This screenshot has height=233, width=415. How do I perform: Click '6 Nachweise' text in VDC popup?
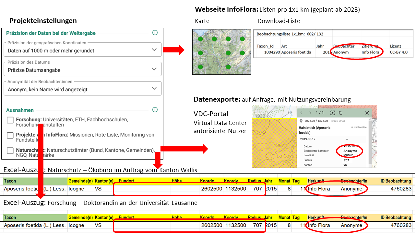(359, 128)
